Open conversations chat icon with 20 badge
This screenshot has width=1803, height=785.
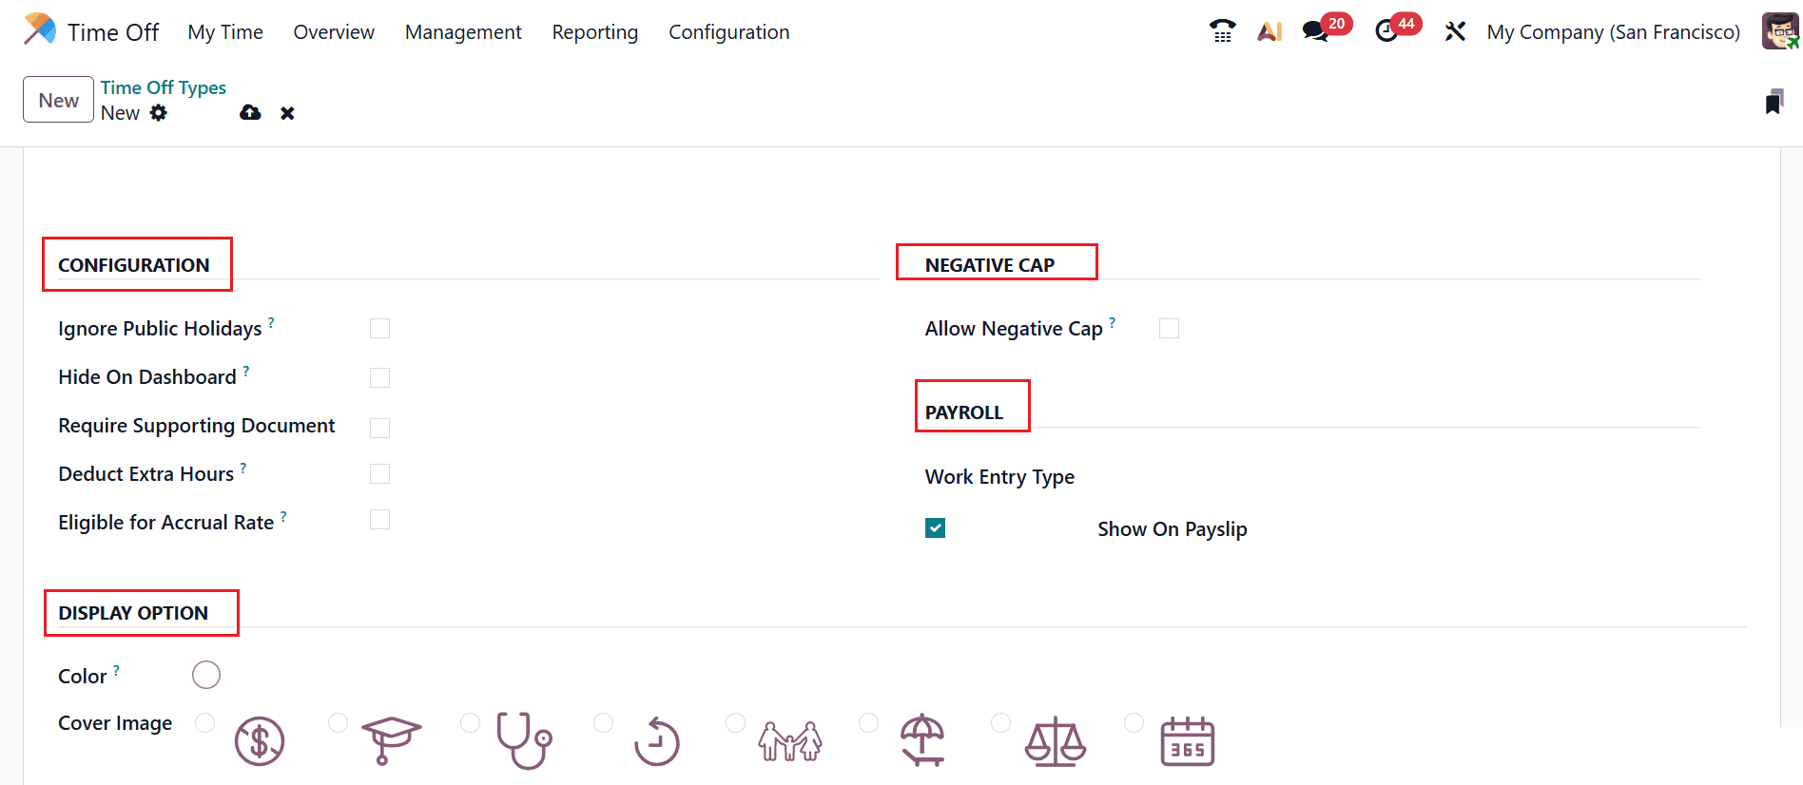(1316, 31)
